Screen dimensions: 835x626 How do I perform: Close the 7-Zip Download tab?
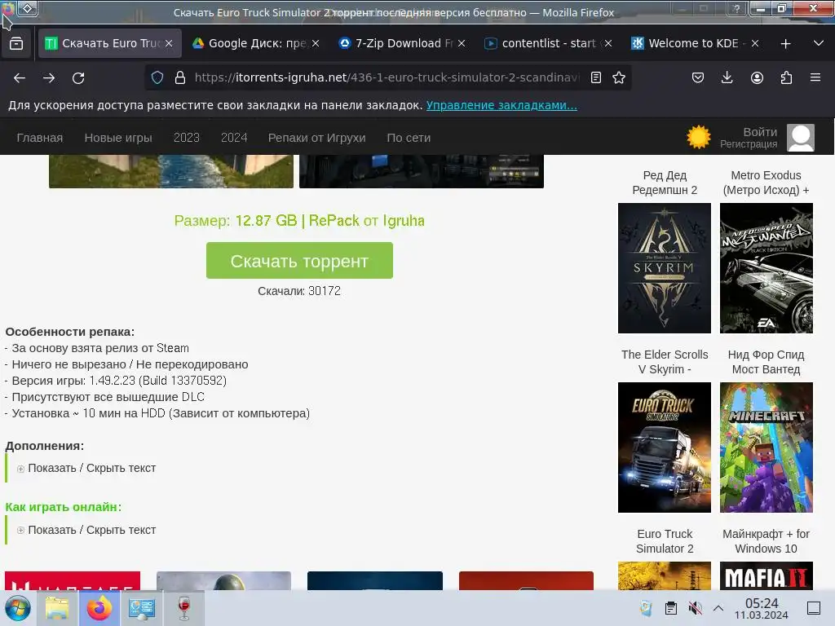(462, 43)
